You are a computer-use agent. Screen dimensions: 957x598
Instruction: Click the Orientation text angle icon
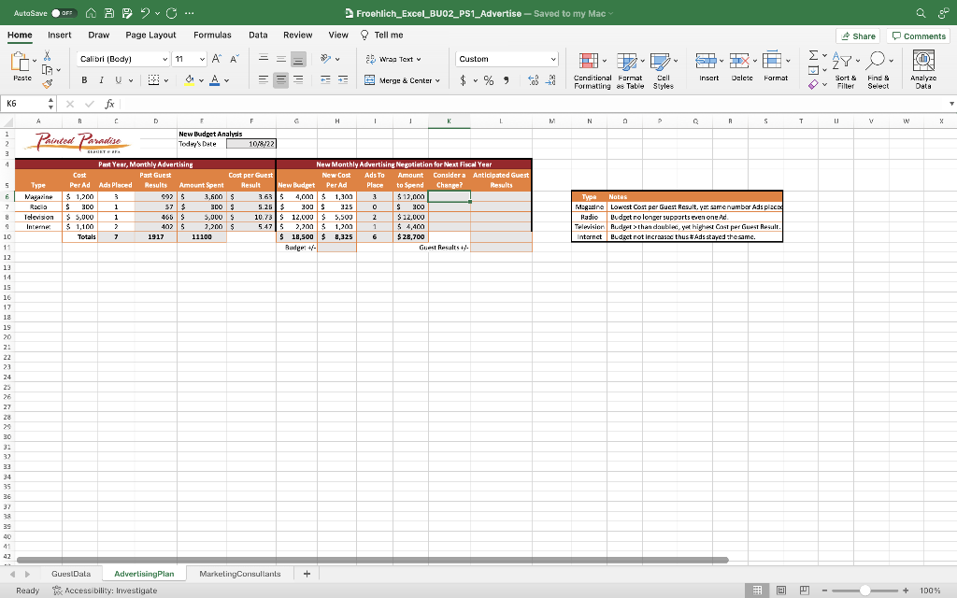tap(326, 59)
